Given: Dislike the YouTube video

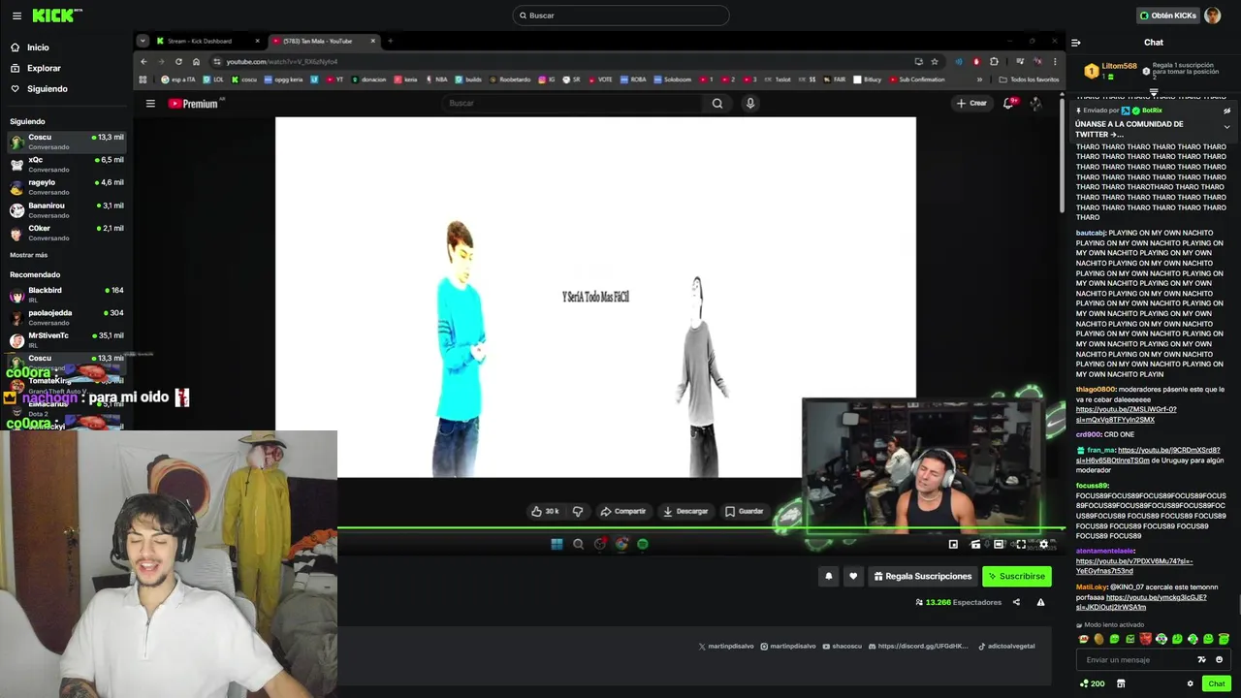Looking at the screenshot, I should coord(578,511).
